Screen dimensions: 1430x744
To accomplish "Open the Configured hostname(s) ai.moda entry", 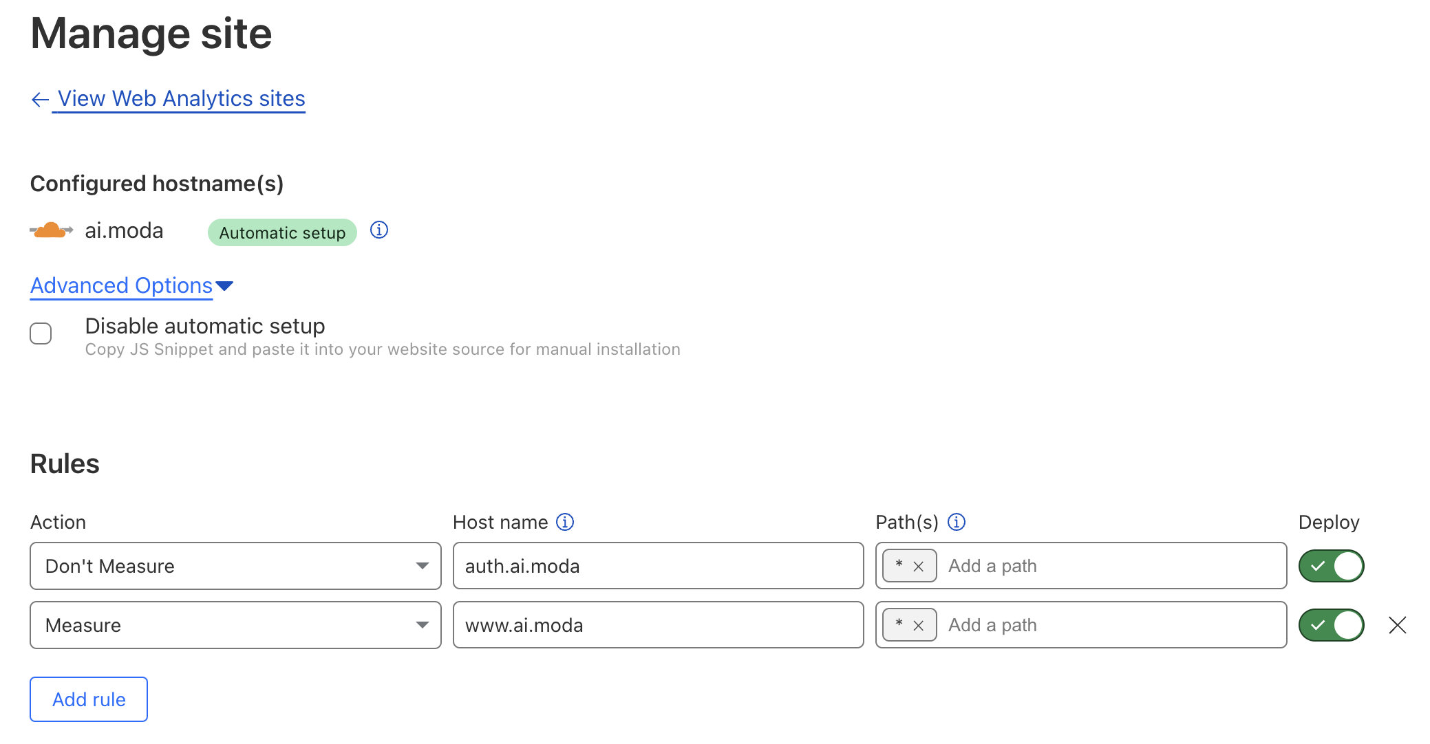I will (x=123, y=230).
